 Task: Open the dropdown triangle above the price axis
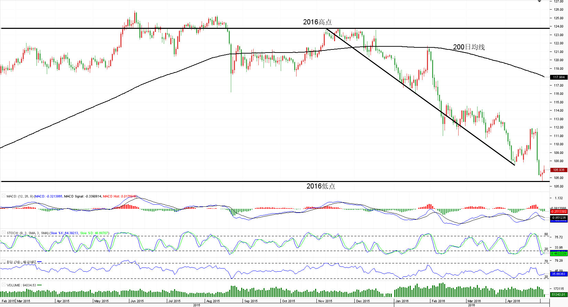click(x=539, y=1)
